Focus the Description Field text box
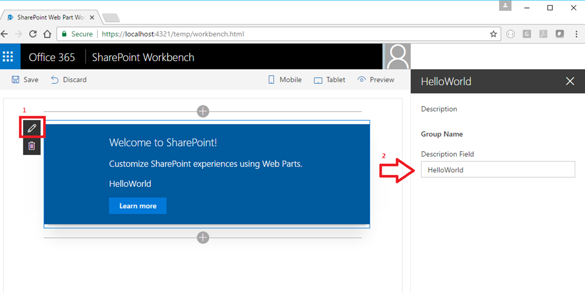Screen dimensions: 585x293 pyautogui.click(x=498, y=170)
